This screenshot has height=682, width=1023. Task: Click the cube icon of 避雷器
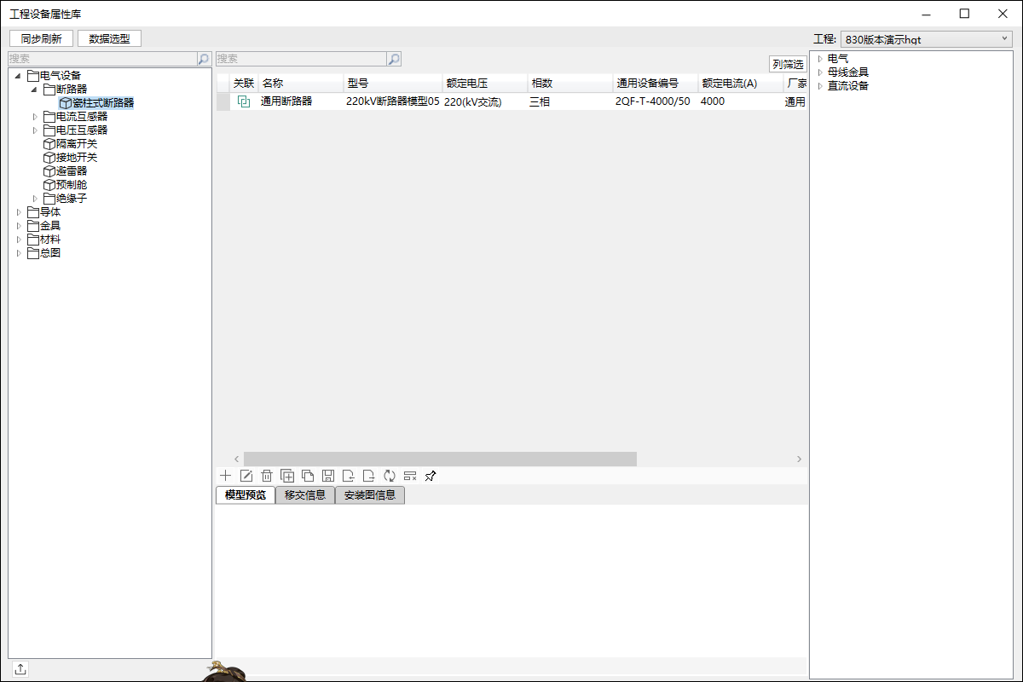(x=49, y=171)
